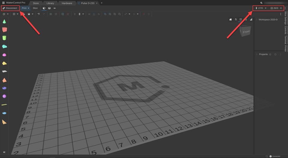Toggle the layers 2D view icon

55,8
